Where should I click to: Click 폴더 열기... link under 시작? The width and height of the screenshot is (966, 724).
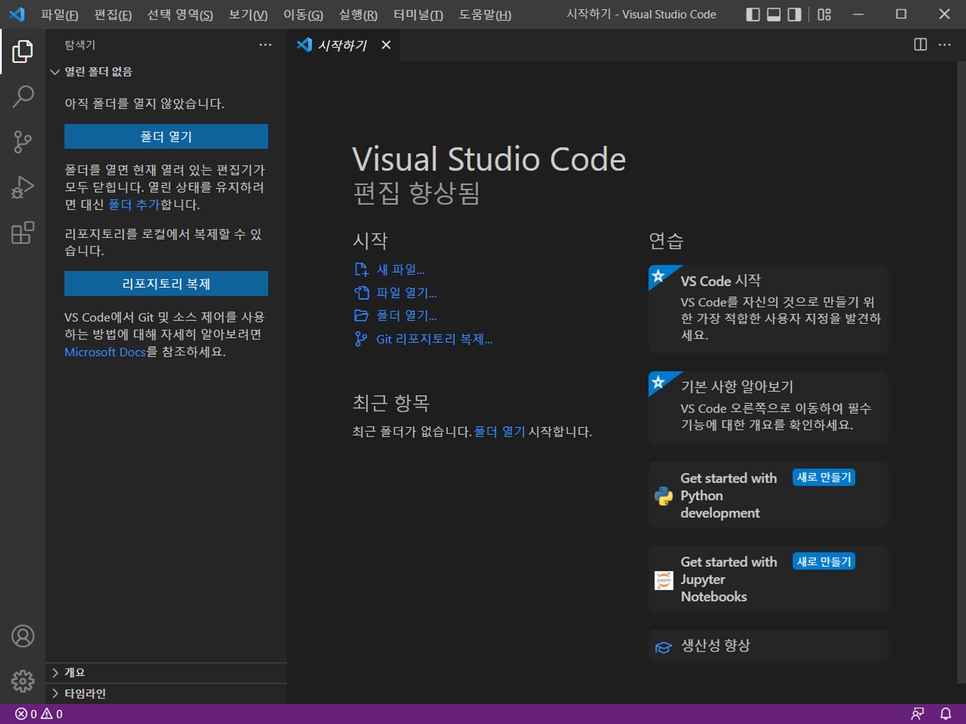pyautogui.click(x=407, y=316)
